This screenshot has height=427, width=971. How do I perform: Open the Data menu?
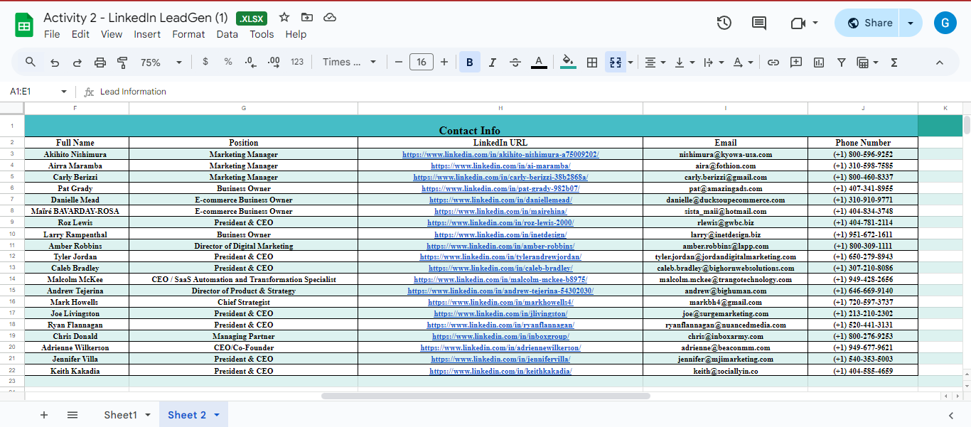pos(227,34)
